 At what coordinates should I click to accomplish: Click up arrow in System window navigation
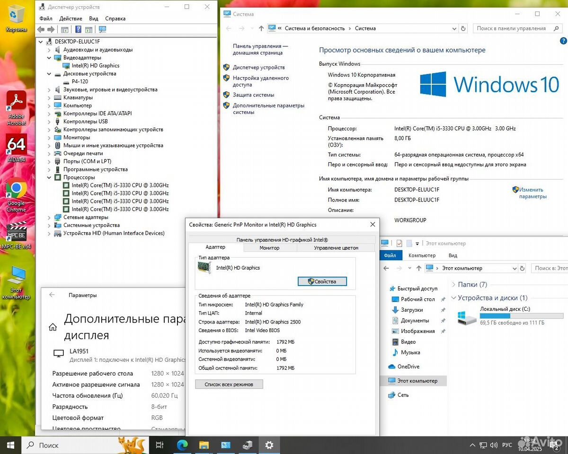[x=261, y=28]
